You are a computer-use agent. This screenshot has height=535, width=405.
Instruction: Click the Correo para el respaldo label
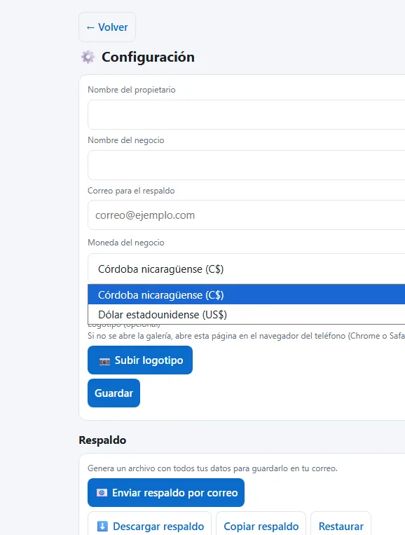point(131,191)
